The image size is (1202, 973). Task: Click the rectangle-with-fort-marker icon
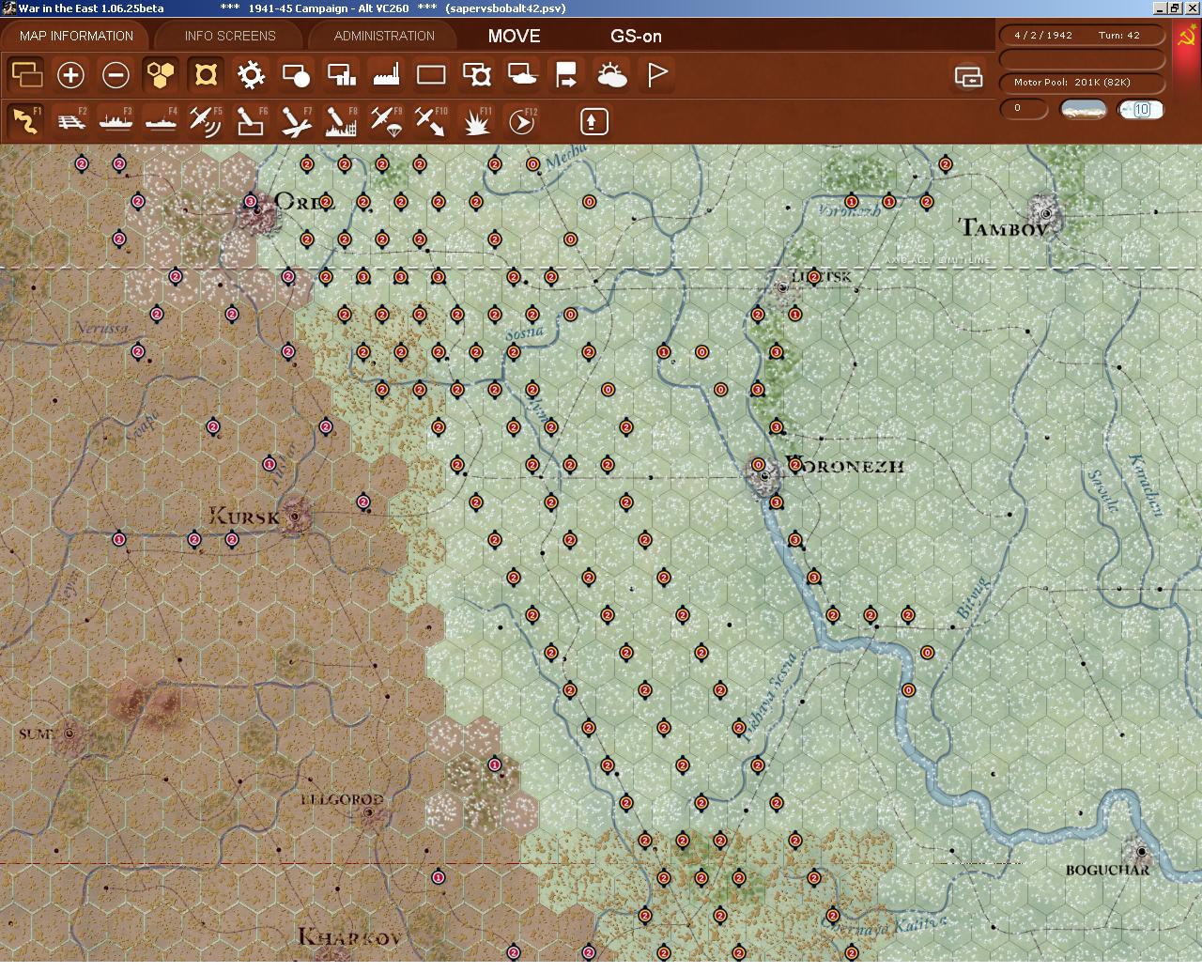pos(476,74)
